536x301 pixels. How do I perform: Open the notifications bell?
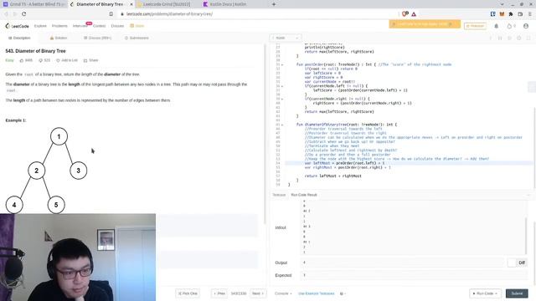click(x=497, y=26)
